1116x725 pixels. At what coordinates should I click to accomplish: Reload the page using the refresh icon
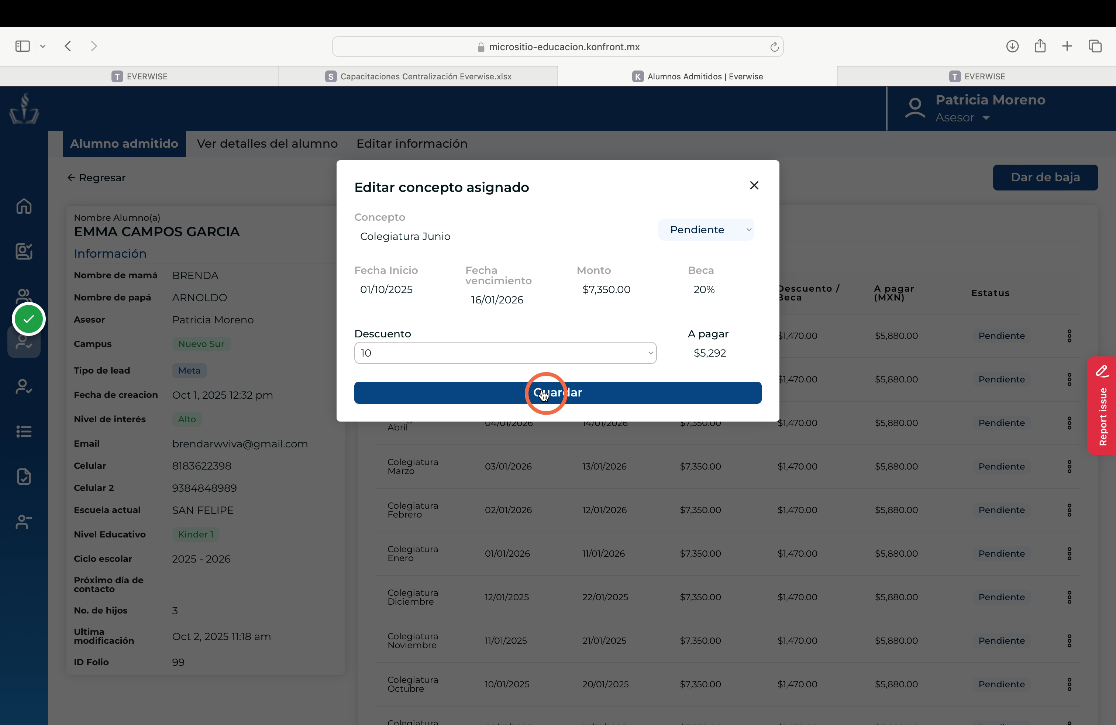(x=774, y=47)
